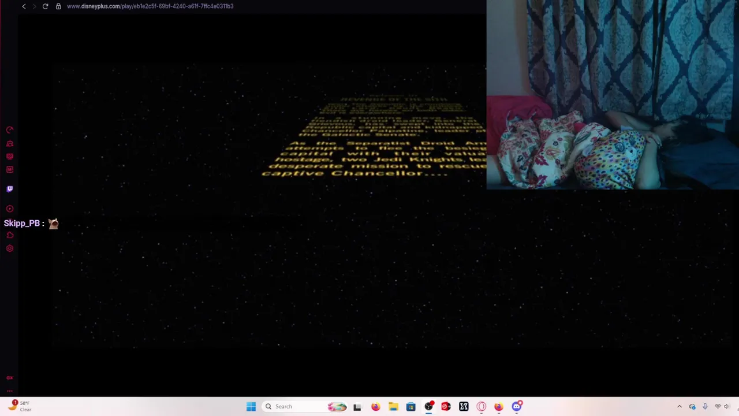Open the extensions cube icon in the sidebar
The width and height of the screenshot is (739, 416).
pos(10,235)
